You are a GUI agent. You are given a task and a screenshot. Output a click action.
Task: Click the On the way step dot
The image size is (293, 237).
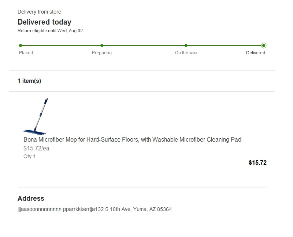pyautogui.click(x=186, y=45)
